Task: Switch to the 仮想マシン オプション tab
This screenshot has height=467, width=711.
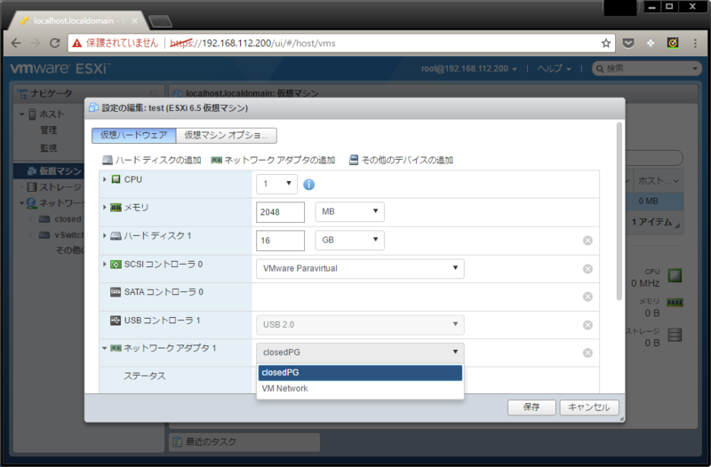Action: pyautogui.click(x=227, y=136)
